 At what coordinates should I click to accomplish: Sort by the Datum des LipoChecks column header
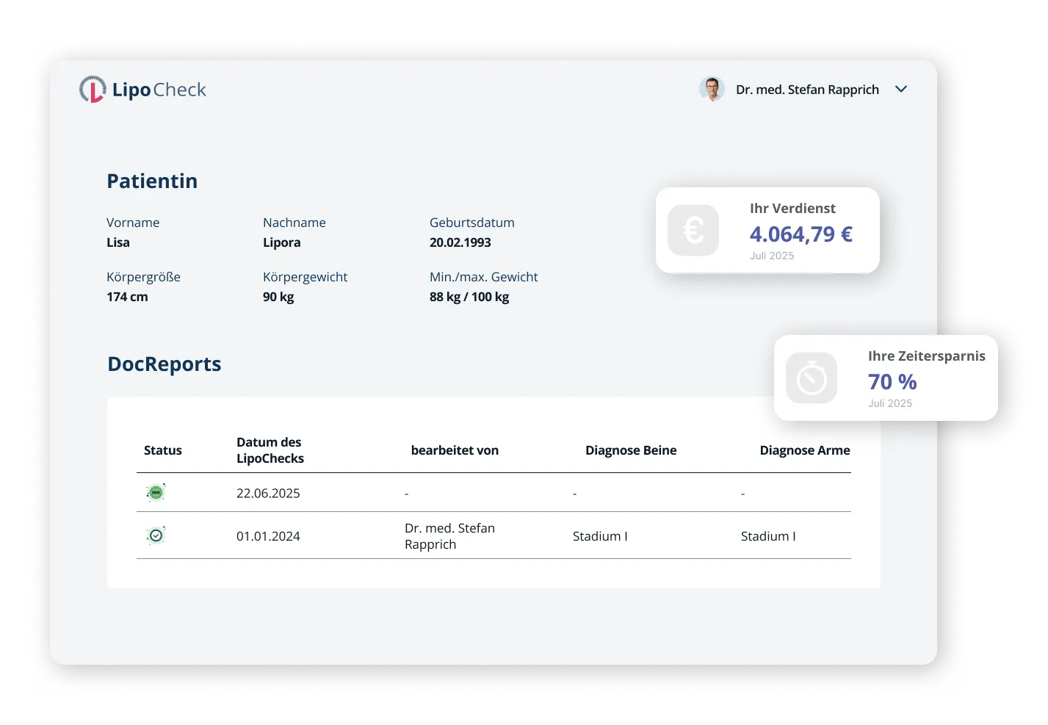click(x=270, y=450)
